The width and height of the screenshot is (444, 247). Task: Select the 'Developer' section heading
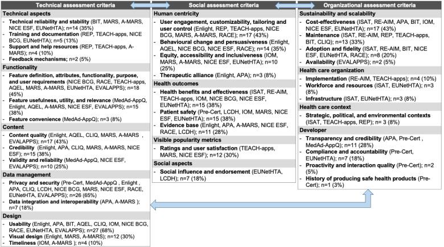(x=313, y=130)
